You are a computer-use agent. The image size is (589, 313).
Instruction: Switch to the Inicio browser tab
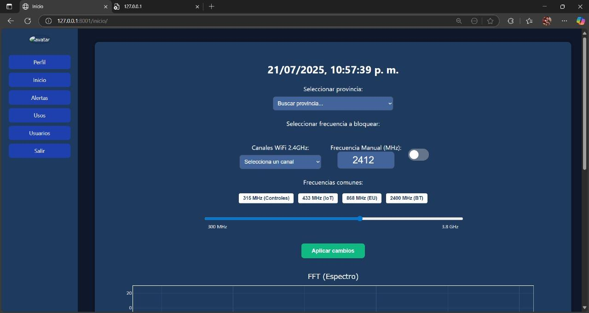click(x=65, y=6)
